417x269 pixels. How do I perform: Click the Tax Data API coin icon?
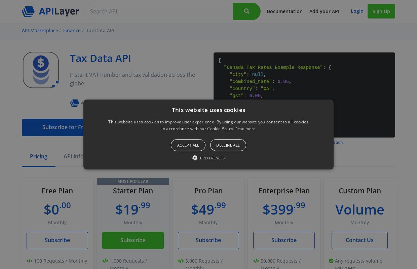point(41,70)
